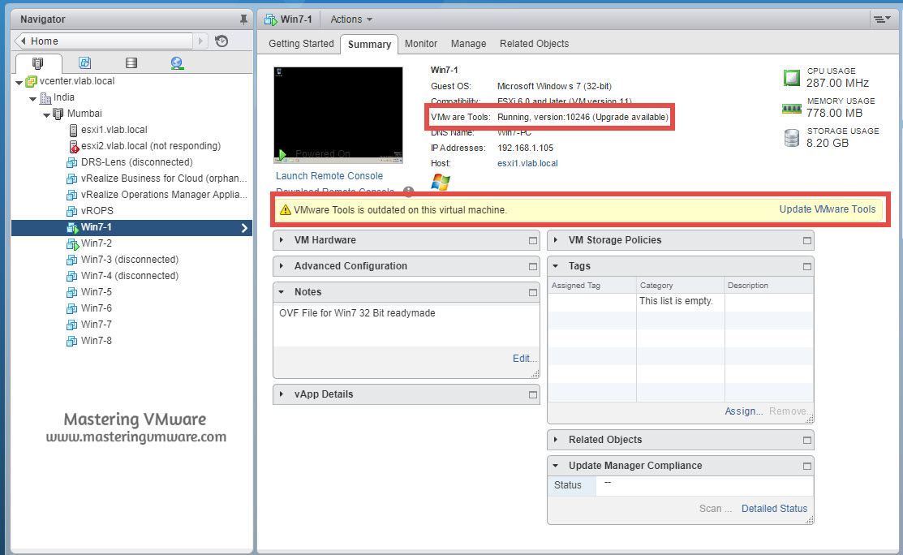The image size is (903, 555).
Task: Open the esxi1.vlab.local host link
Action: click(x=527, y=164)
